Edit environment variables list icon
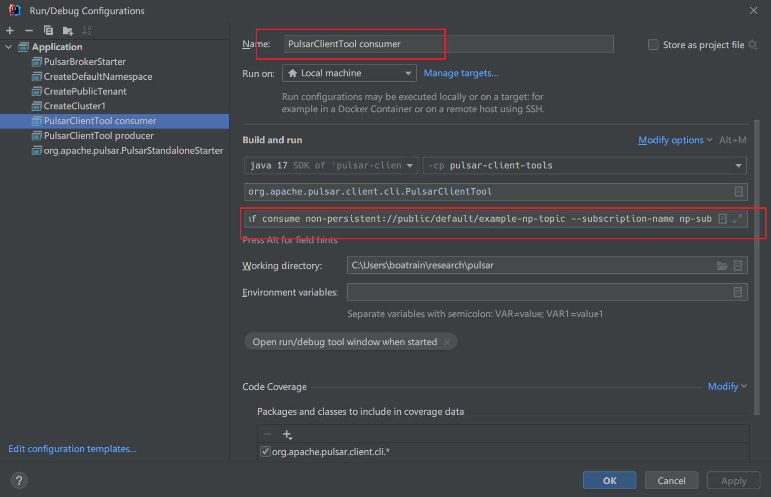This screenshot has height=497, width=771. [738, 292]
